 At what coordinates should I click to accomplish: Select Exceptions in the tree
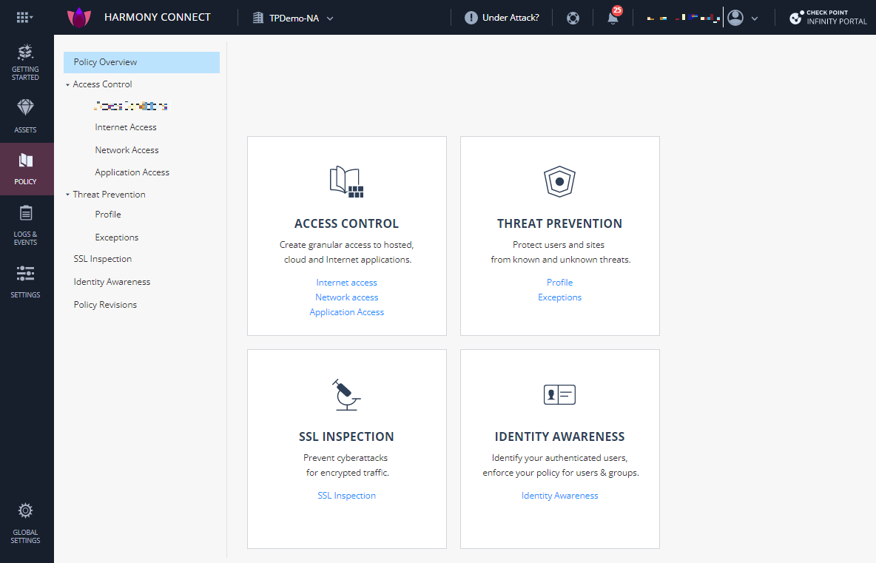(x=117, y=237)
